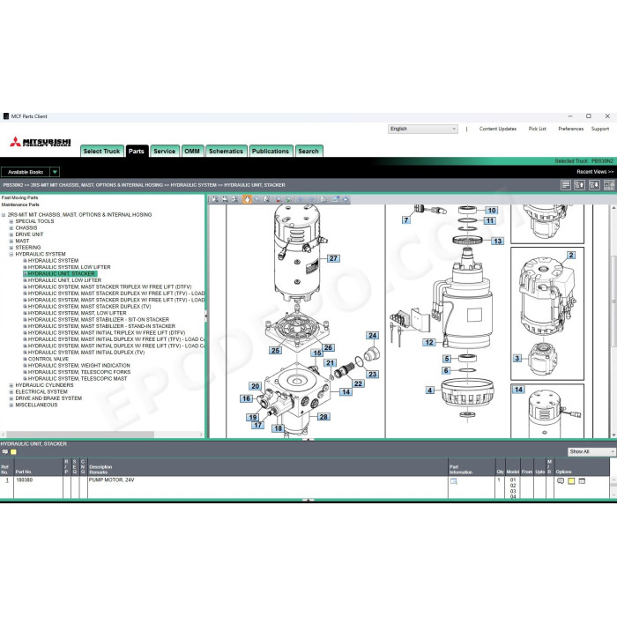Click callout 14 next to the valve block
The width and height of the screenshot is (617, 617).
pyautogui.click(x=346, y=392)
